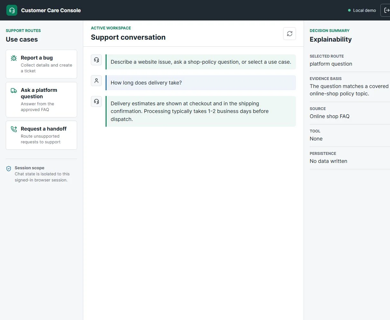Click the agent headset avatar beside delivery answer
This screenshot has width=390, height=320.
coord(96,101)
